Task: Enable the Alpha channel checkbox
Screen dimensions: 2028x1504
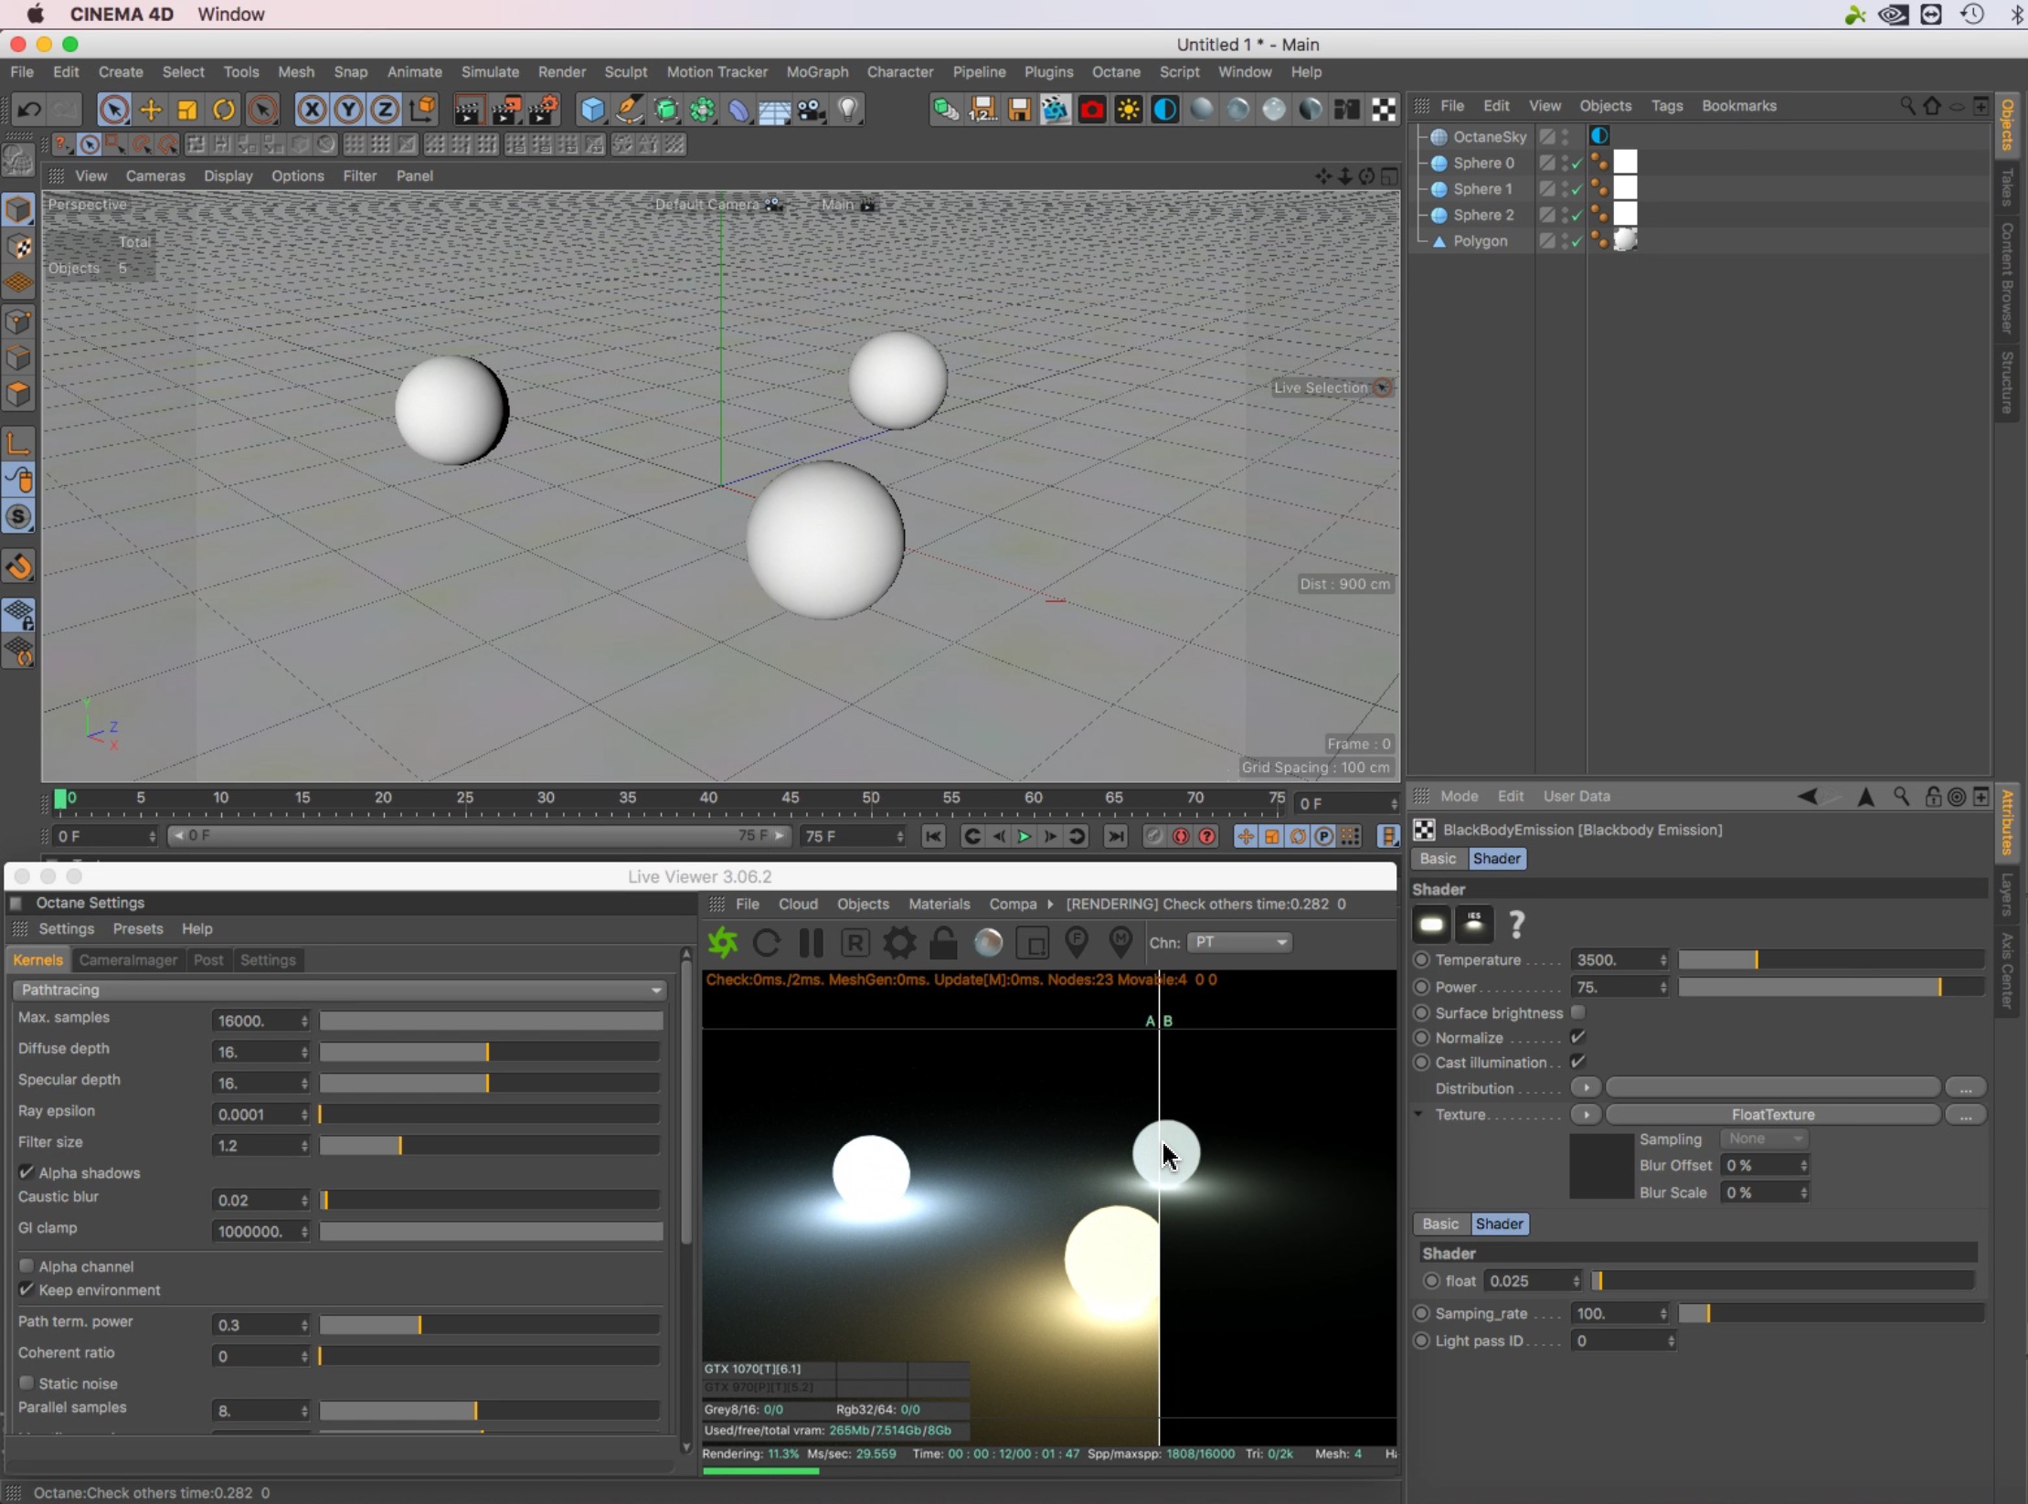Action: [27, 1266]
